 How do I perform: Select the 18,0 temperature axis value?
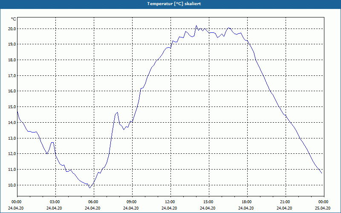click(x=12, y=60)
